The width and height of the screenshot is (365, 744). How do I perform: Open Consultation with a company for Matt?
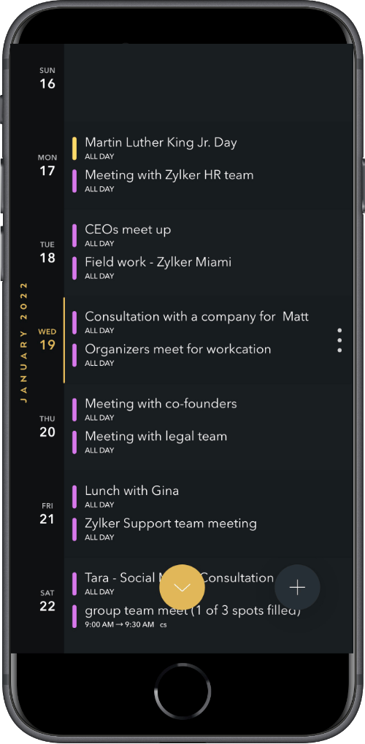click(196, 322)
